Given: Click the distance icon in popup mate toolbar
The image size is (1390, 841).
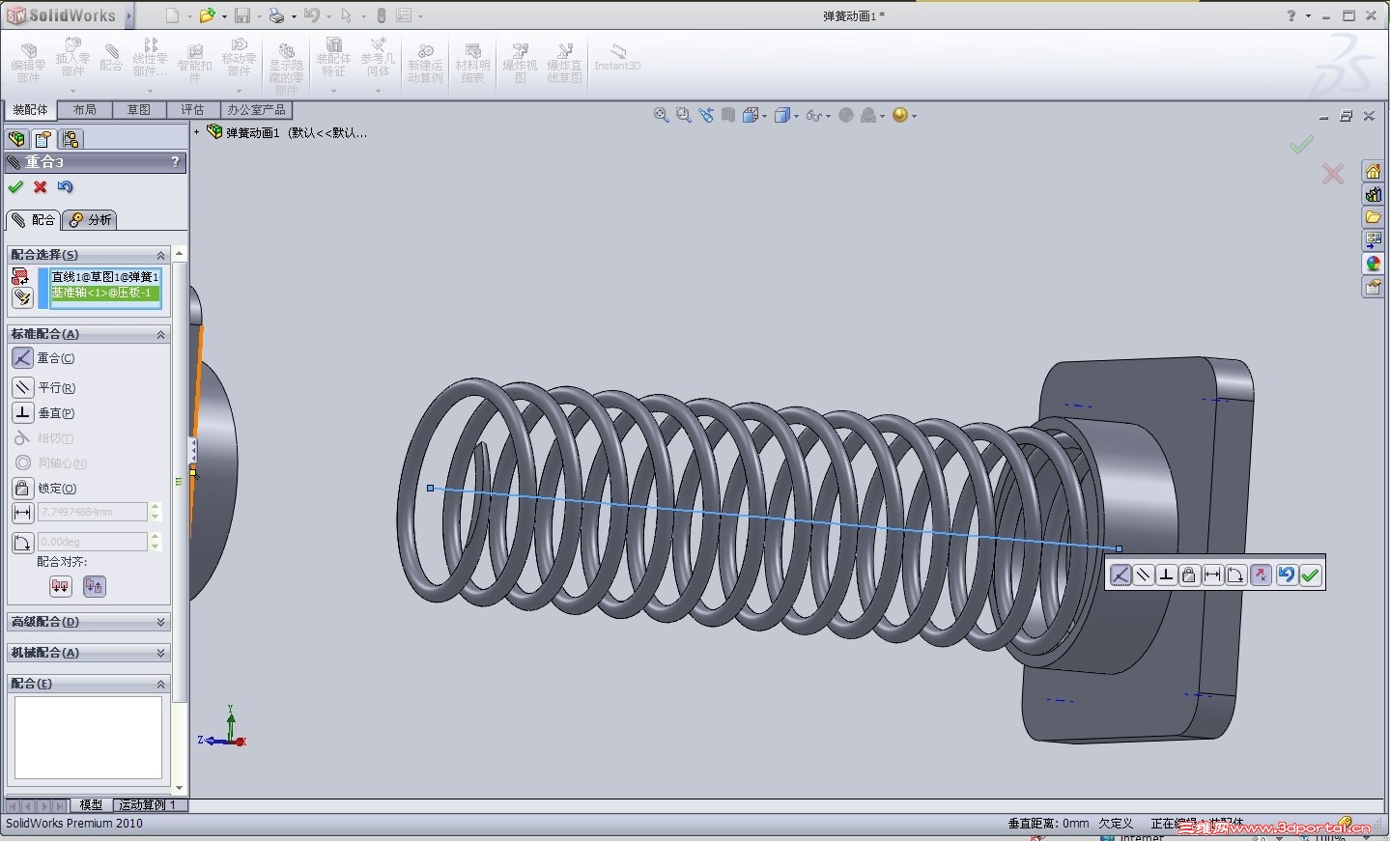Looking at the screenshot, I should pyautogui.click(x=1213, y=575).
